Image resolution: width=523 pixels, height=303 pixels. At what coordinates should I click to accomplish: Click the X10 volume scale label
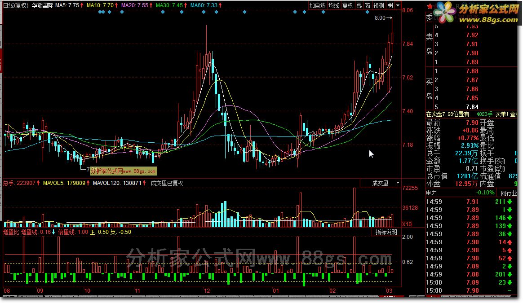click(x=407, y=224)
